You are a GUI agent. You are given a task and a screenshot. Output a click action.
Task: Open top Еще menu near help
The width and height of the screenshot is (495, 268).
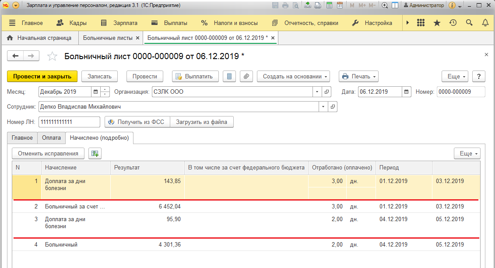[455, 77]
